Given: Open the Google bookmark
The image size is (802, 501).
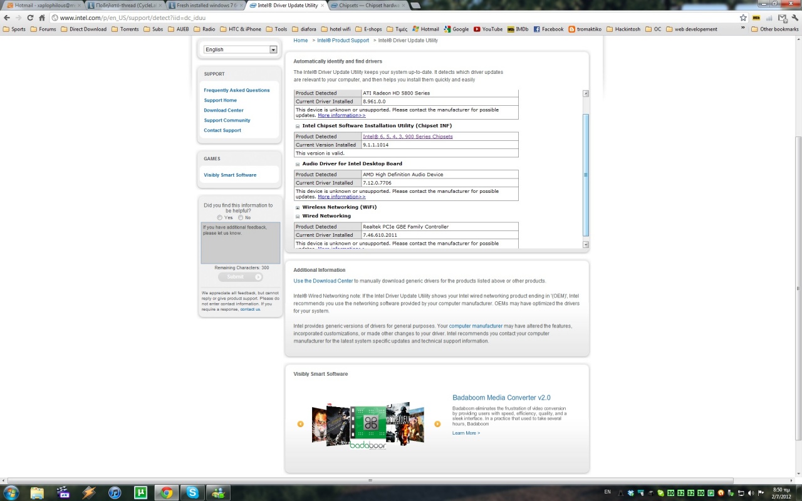Looking at the screenshot, I should click(456, 29).
